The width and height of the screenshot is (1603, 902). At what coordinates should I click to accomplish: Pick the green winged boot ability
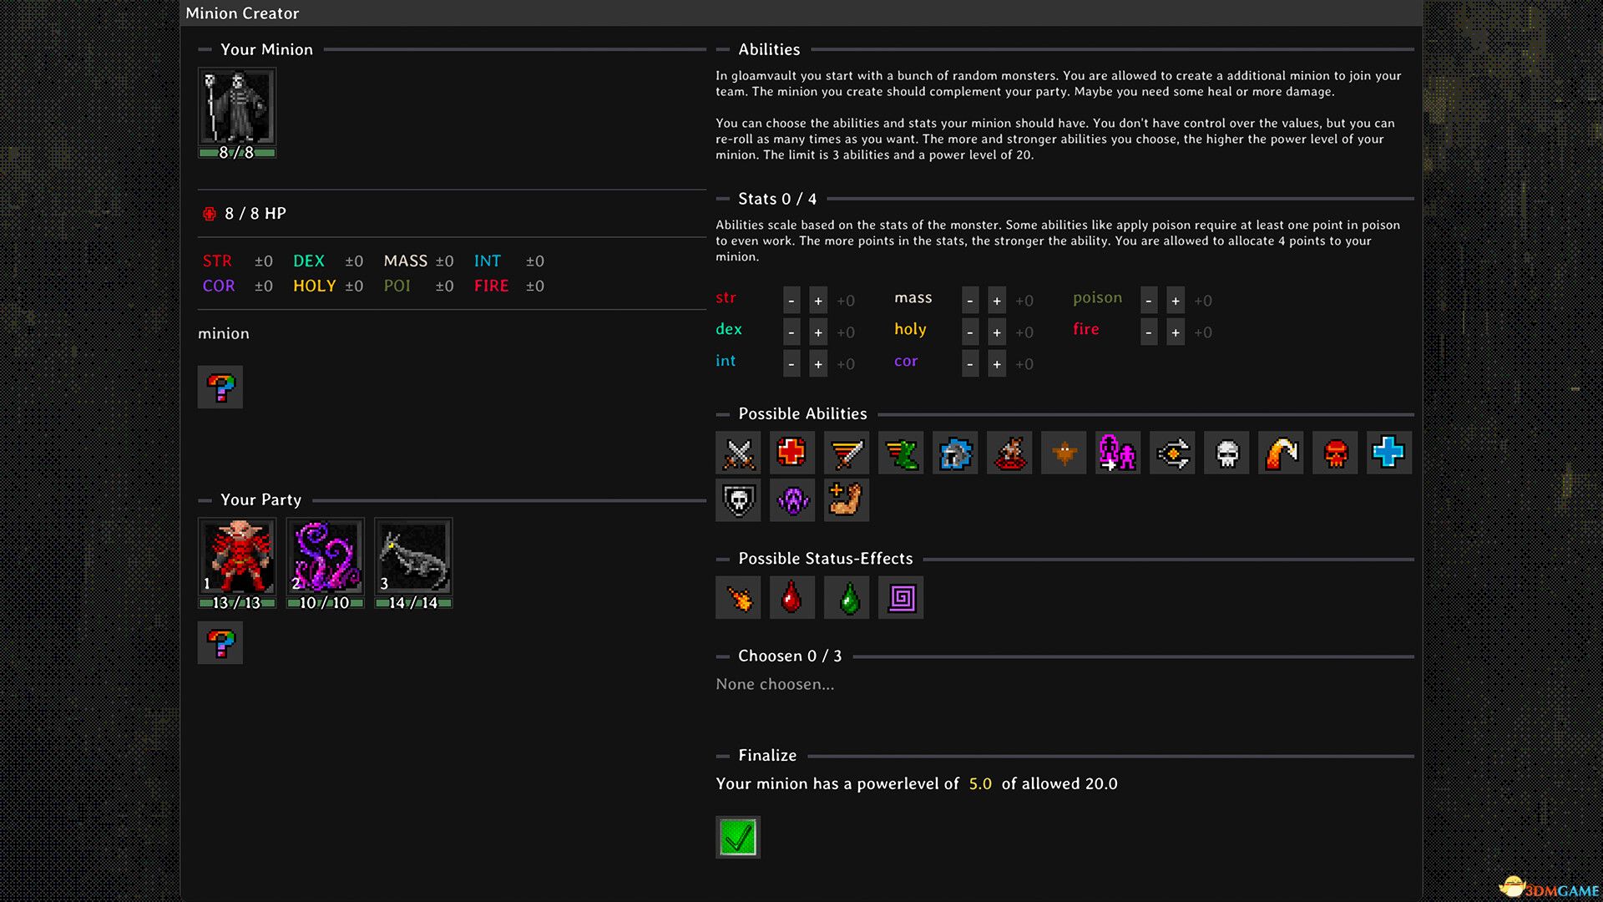[x=901, y=454]
